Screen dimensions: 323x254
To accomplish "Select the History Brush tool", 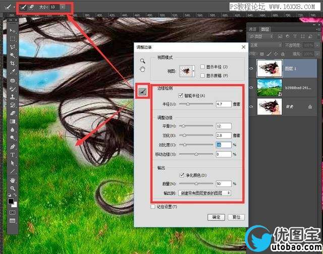I will coord(12,105).
